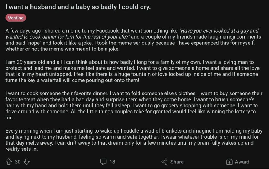Click the share network icon

164,162
